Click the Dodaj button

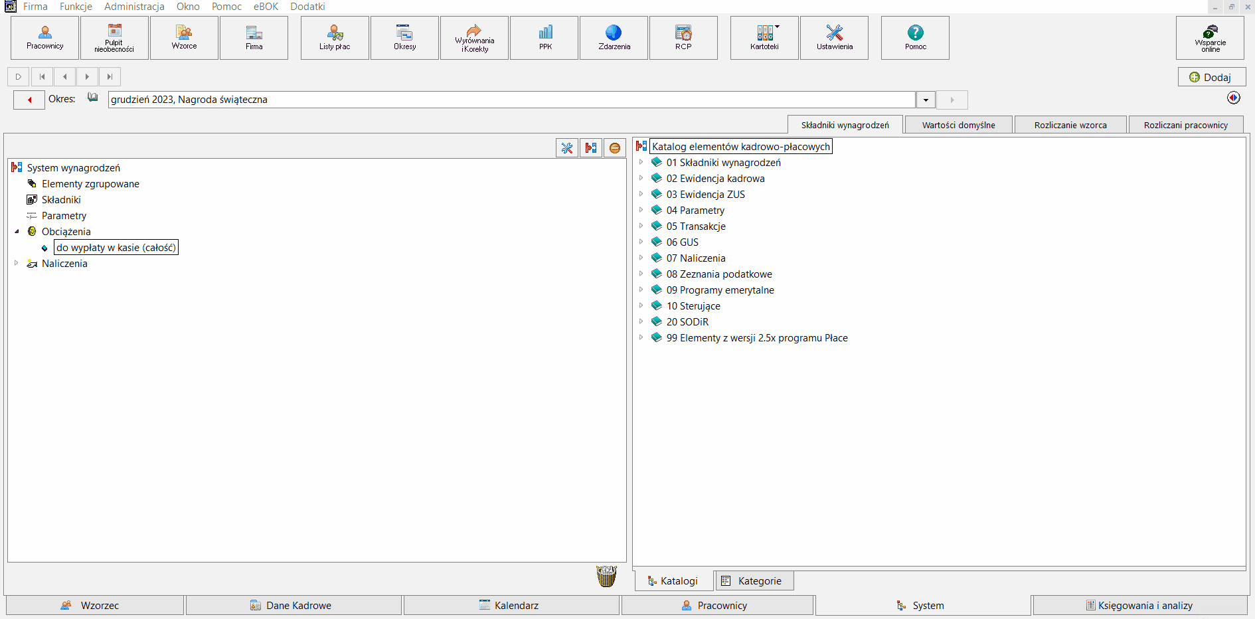(1211, 77)
